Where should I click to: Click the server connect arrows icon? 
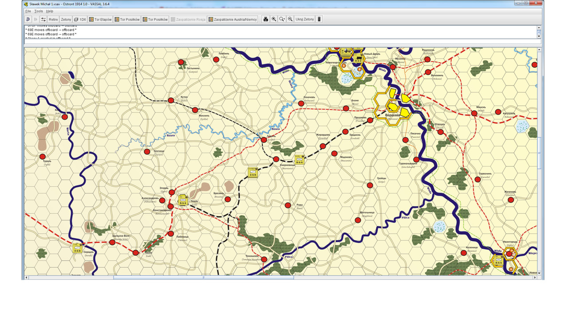coord(43,19)
